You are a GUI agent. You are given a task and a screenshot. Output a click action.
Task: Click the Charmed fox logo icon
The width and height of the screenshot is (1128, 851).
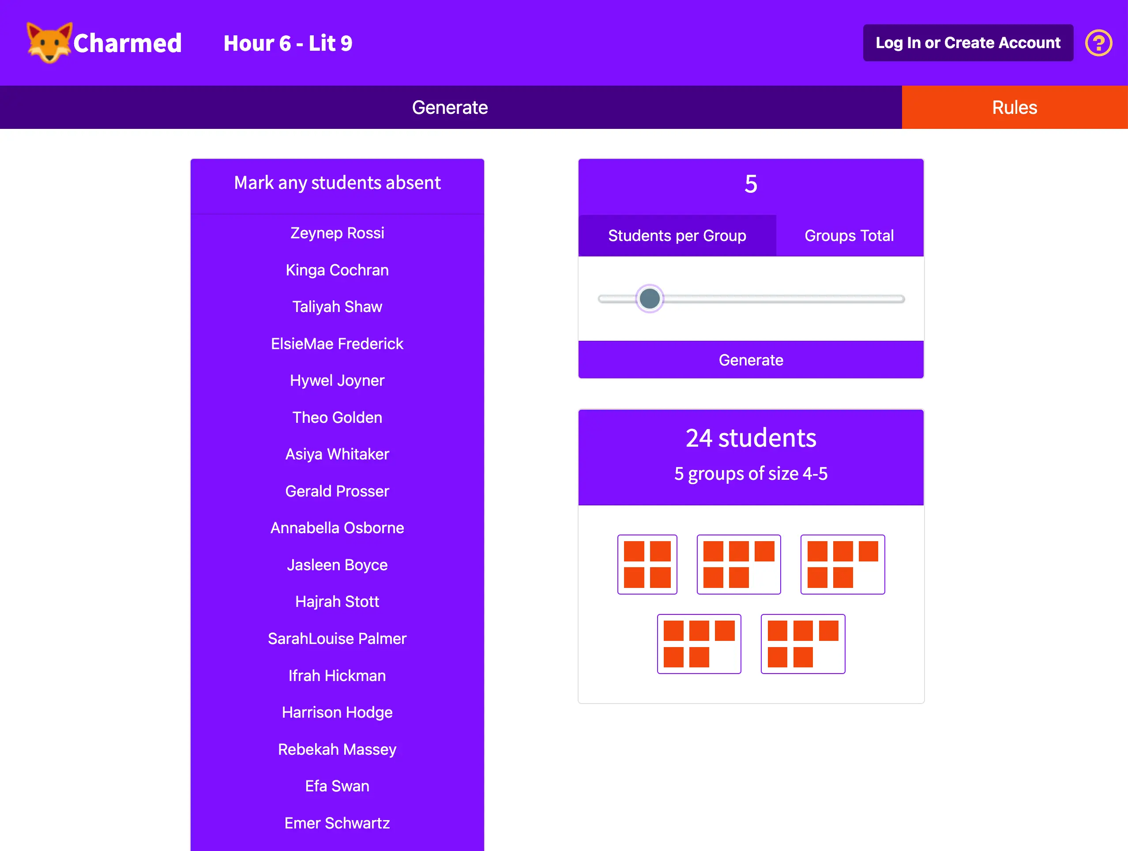click(49, 43)
